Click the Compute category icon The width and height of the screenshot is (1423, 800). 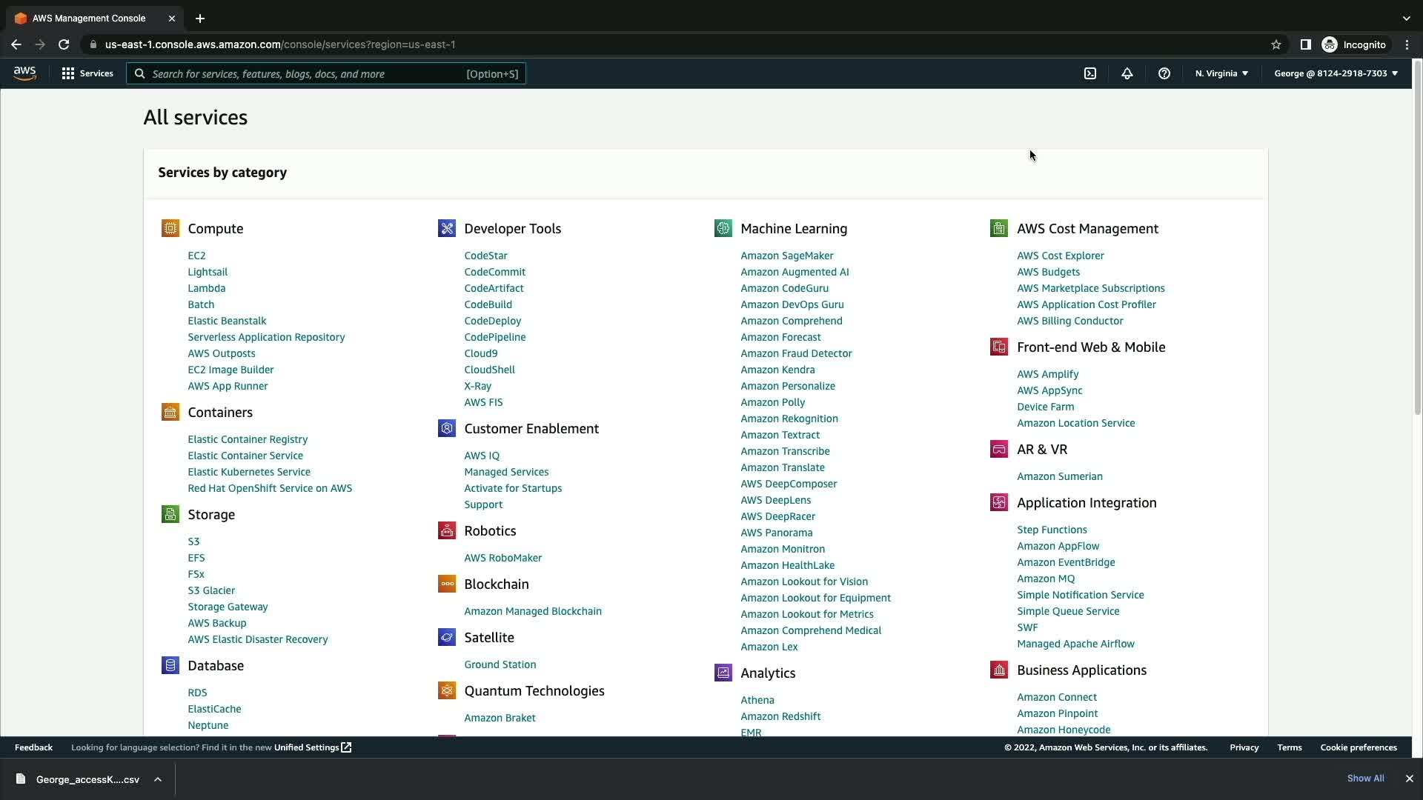pyautogui.click(x=170, y=228)
